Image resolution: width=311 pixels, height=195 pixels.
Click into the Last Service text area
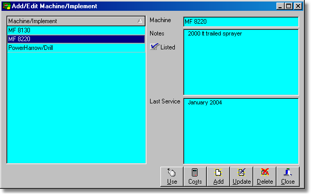[241, 131]
